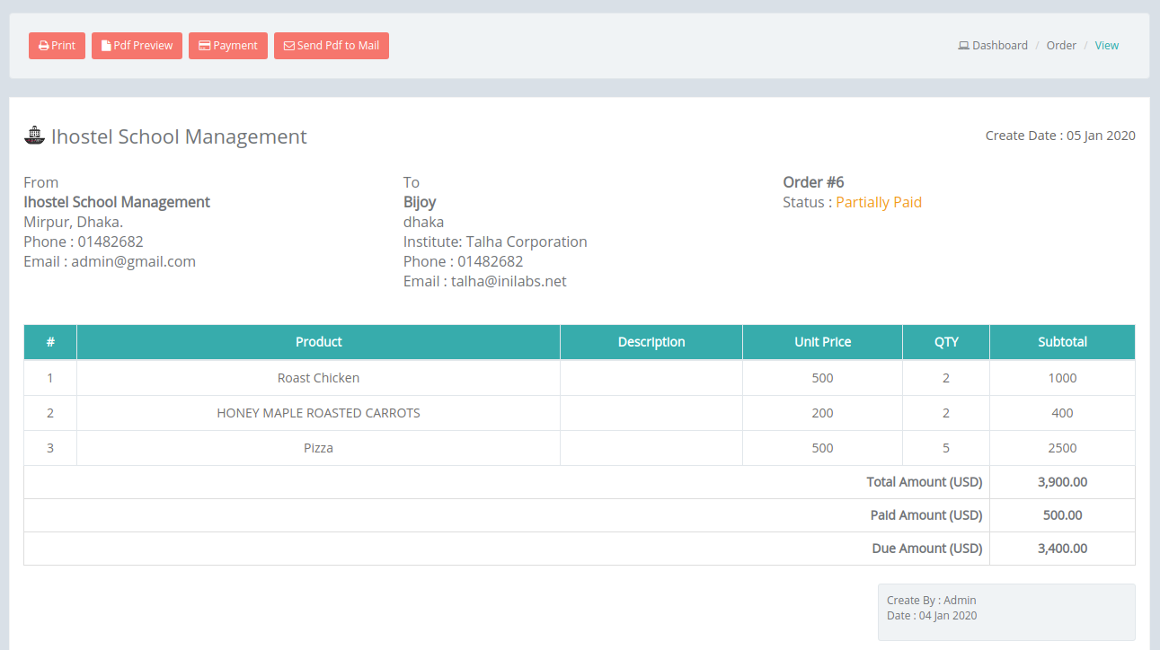Click the Create Date 05 Jan 2020 text
This screenshot has width=1160, height=650.
1060,136
